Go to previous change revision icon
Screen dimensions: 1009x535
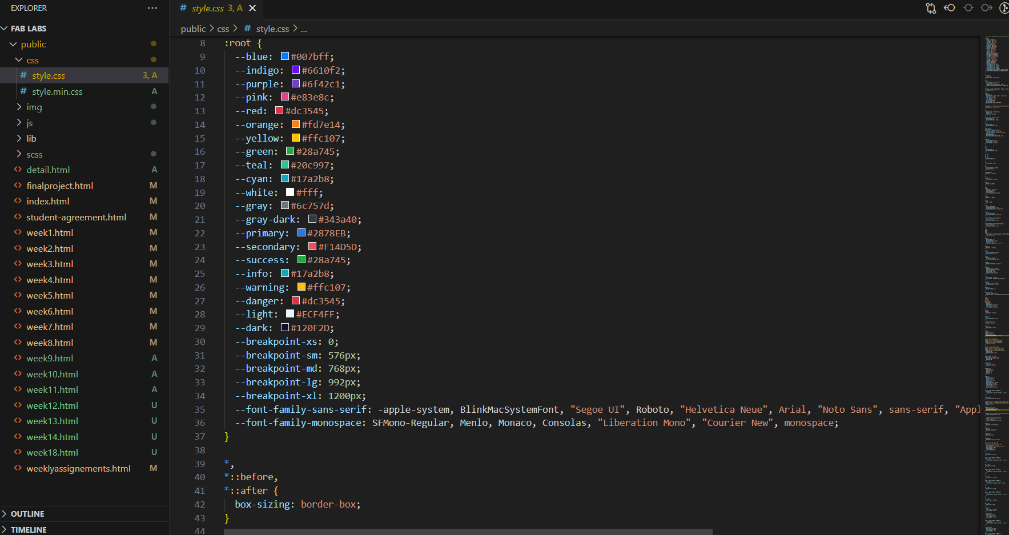click(x=950, y=8)
